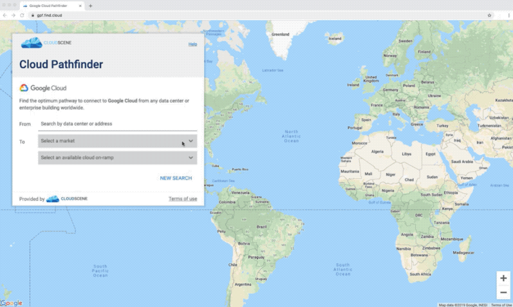513x307 pixels.
Task: Click the Cloudscene logo in panel header
Action: click(x=46, y=42)
